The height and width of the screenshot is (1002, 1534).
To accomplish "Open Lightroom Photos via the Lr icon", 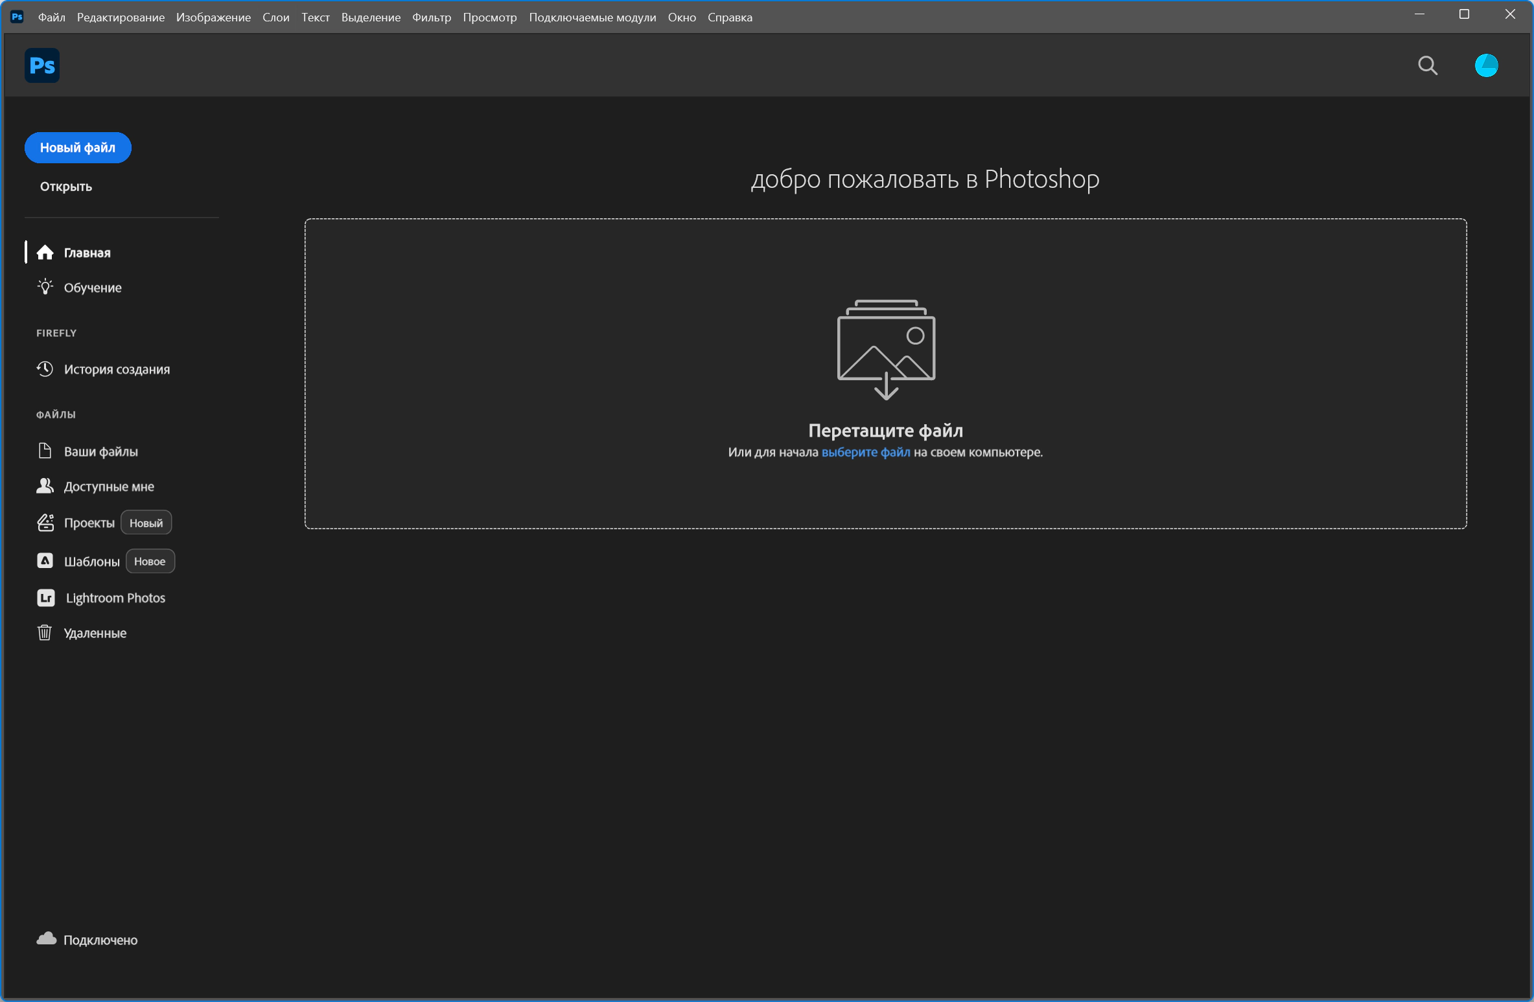I will (x=45, y=598).
